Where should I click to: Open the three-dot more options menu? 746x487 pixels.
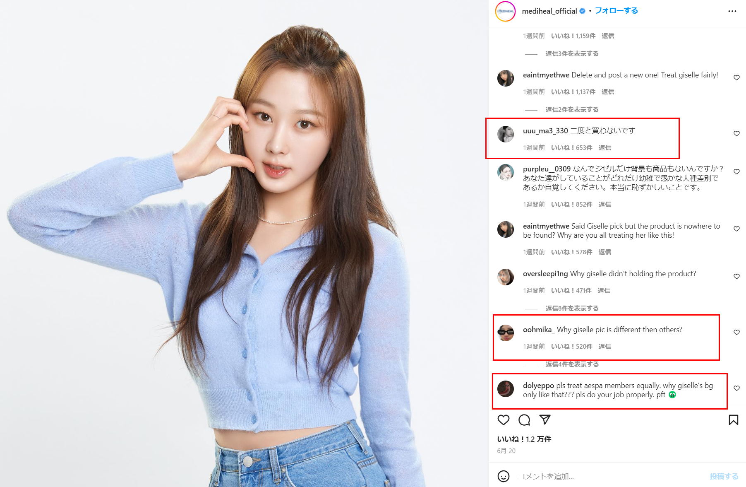coord(732,11)
